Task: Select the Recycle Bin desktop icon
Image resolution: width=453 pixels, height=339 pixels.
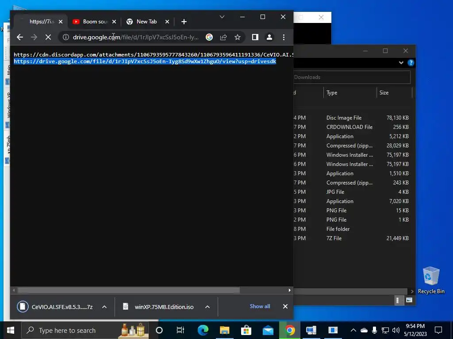Action: point(431,280)
